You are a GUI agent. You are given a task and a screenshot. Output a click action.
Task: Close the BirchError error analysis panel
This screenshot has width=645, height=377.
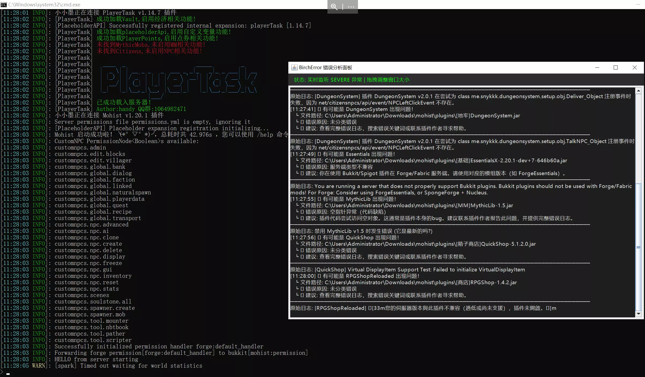(x=635, y=68)
